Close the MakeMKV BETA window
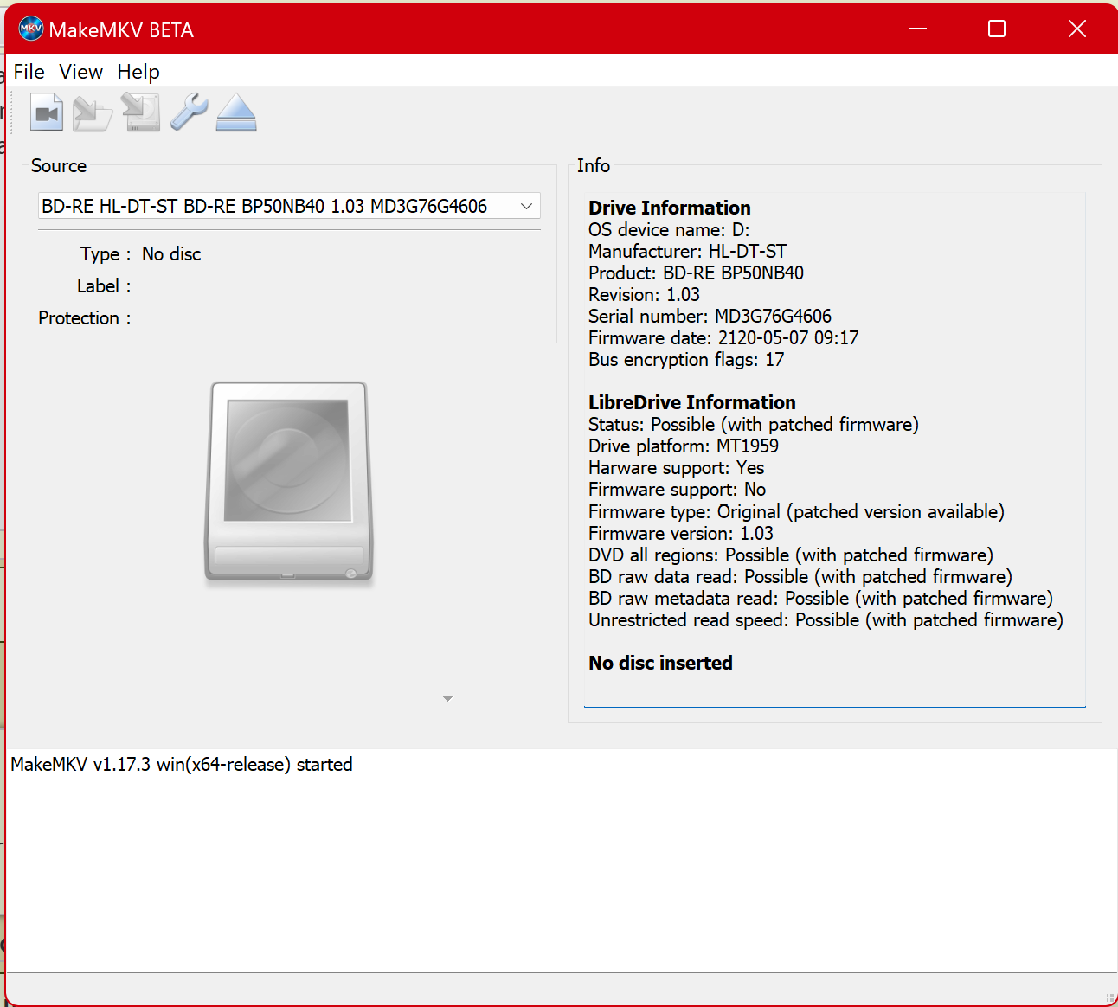The height and width of the screenshot is (1007, 1118). pos(1076,29)
